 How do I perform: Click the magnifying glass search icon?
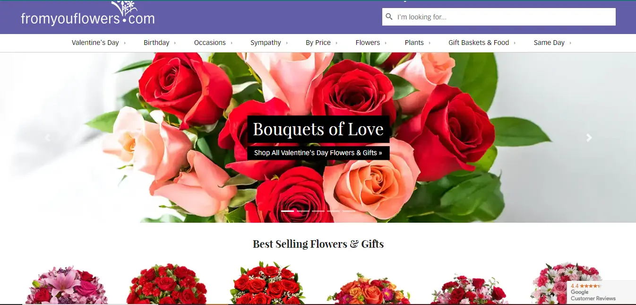pyautogui.click(x=389, y=17)
